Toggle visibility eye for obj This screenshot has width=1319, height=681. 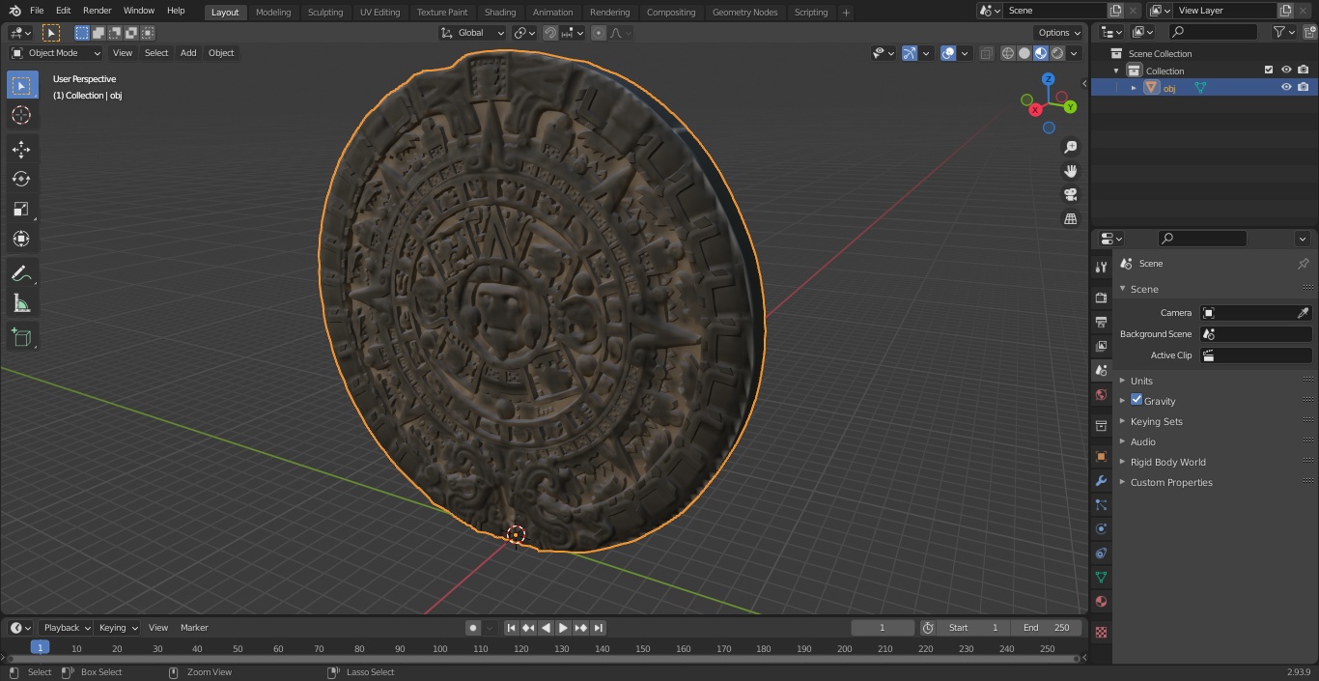(x=1286, y=87)
